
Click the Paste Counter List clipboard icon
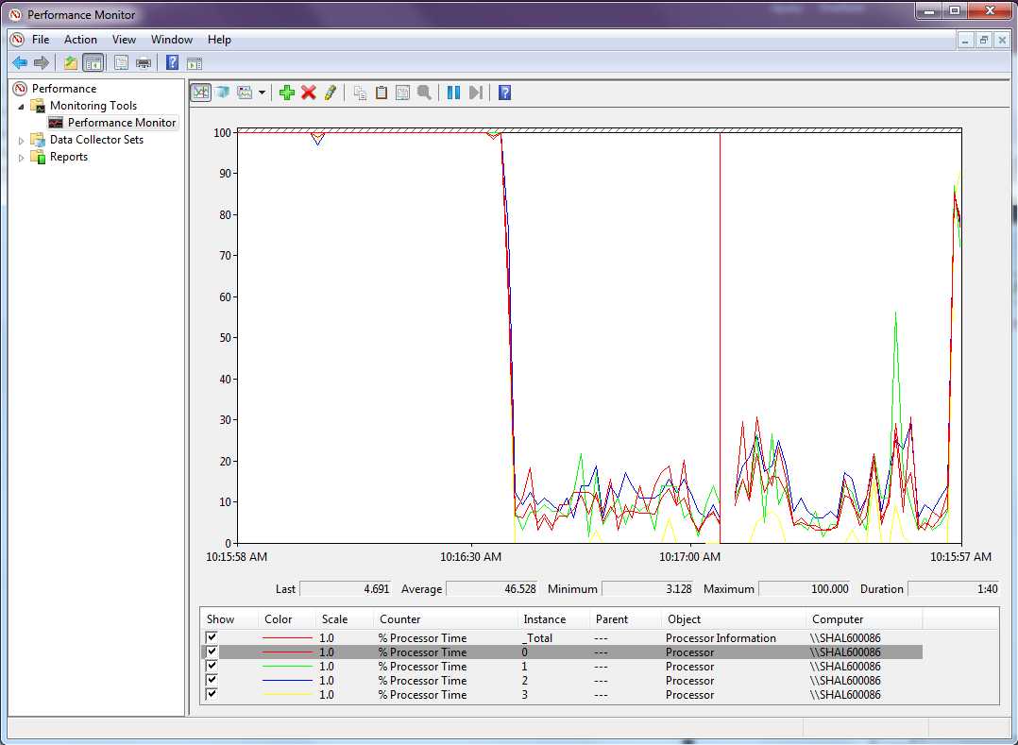(382, 93)
